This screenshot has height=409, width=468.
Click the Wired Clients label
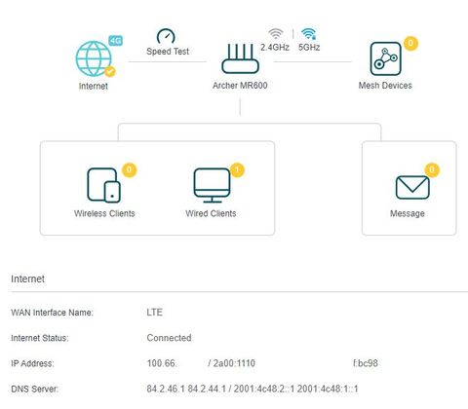click(211, 213)
